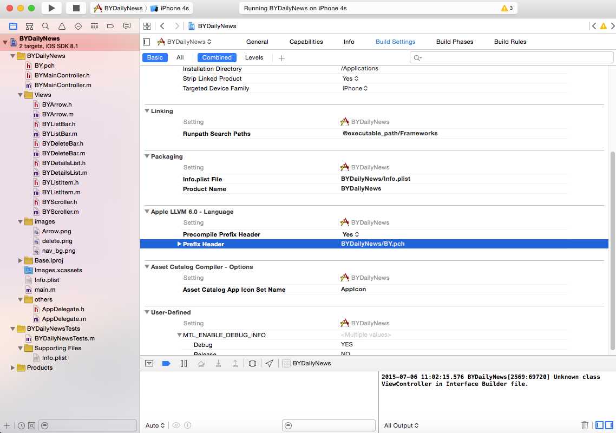
Task: Open the Issue navigator warning icon
Action: click(x=62, y=27)
